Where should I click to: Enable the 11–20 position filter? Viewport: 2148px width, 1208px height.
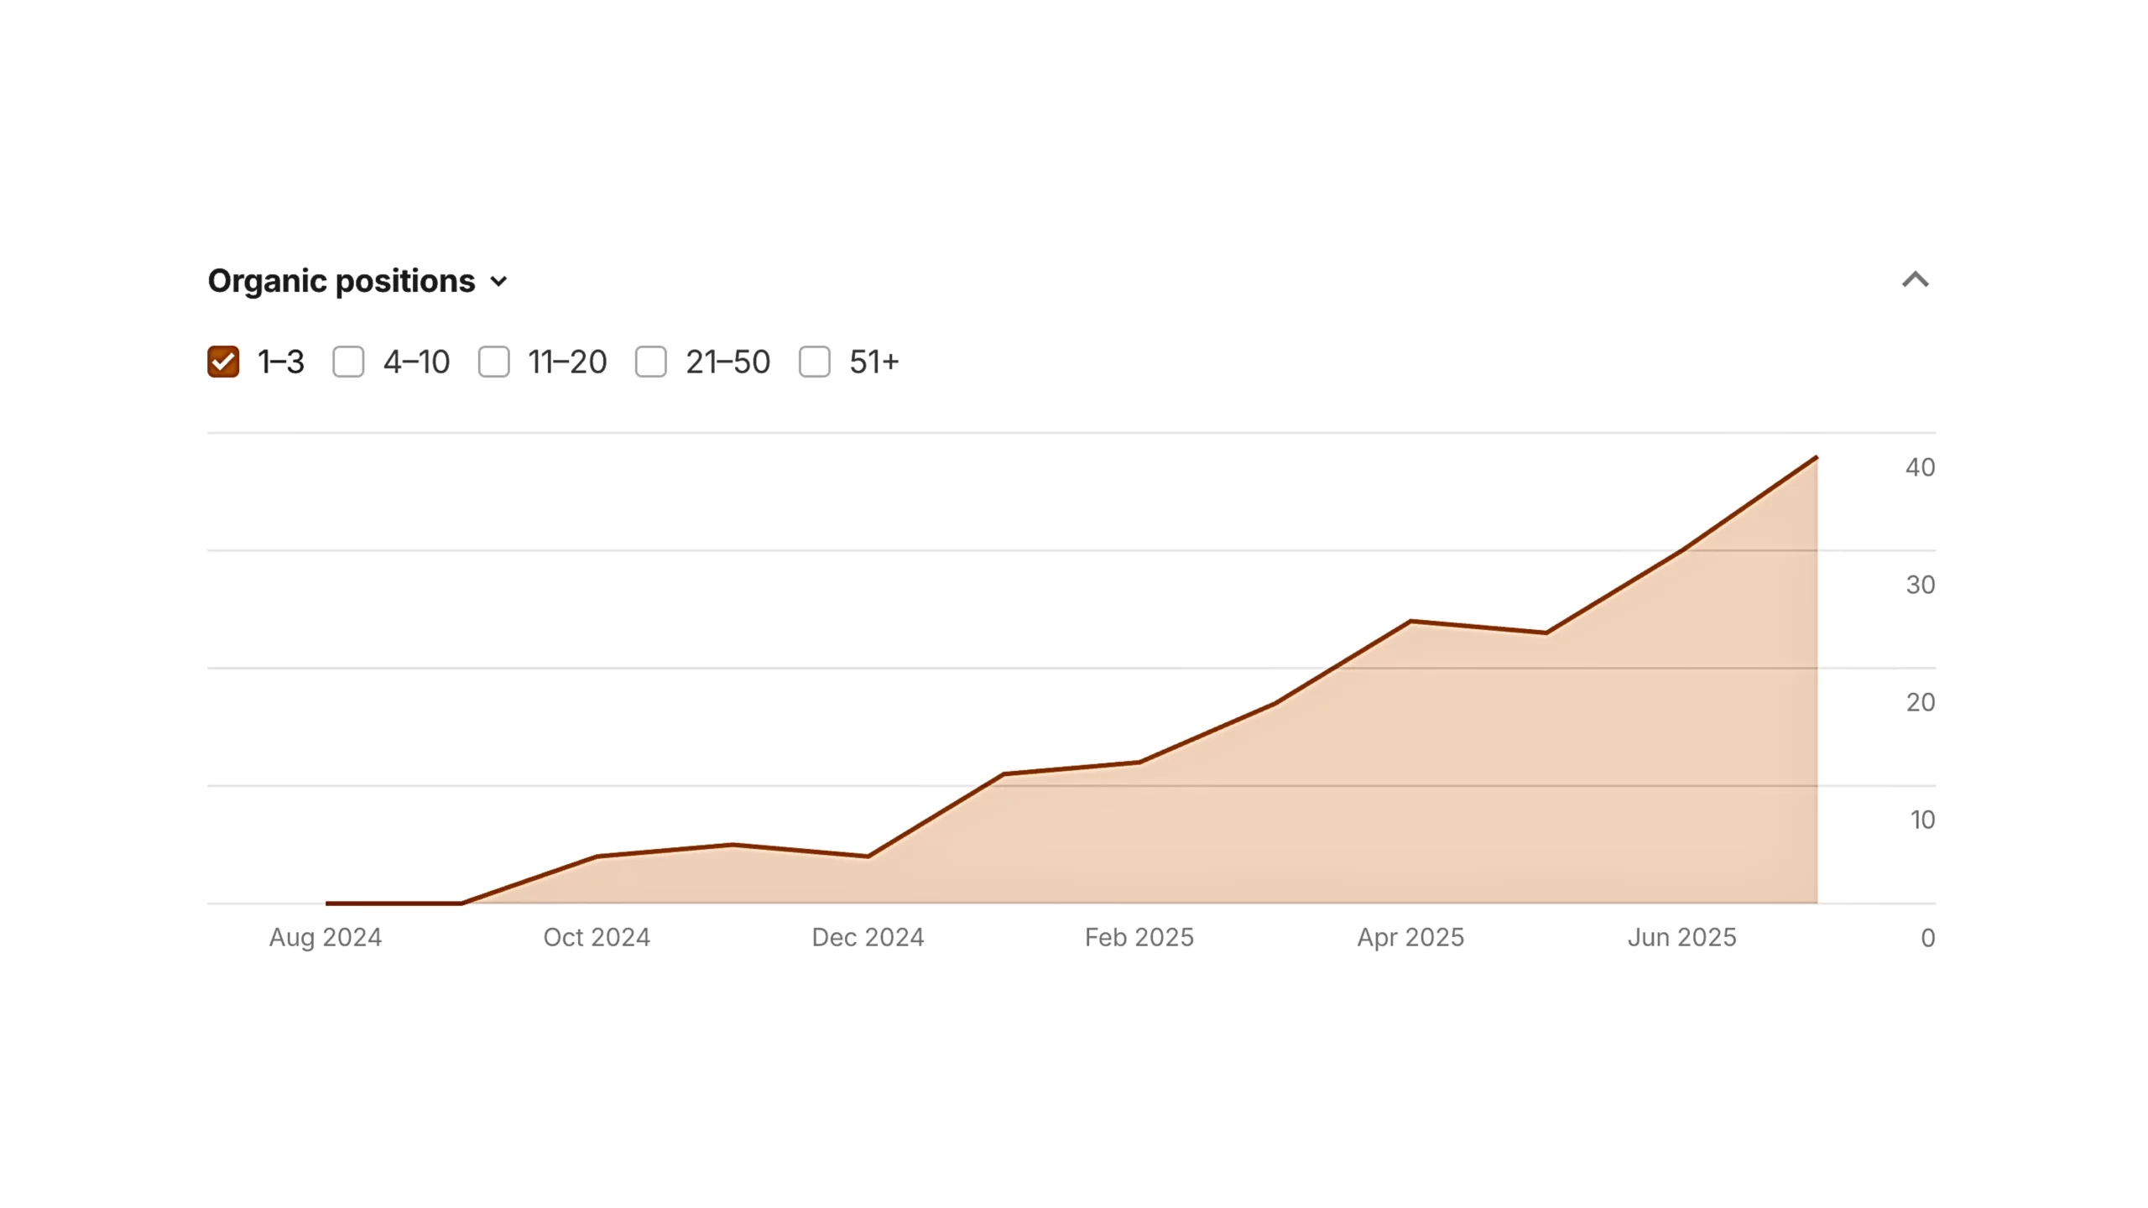coord(495,361)
